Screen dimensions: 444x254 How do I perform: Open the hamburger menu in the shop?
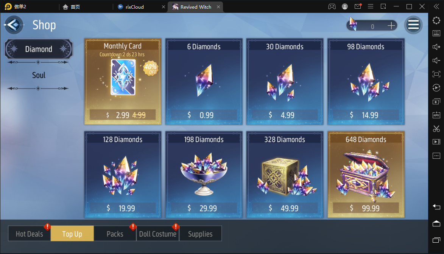(413, 25)
